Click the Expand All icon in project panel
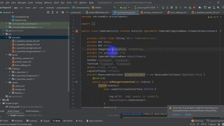The width and height of the screenshot is (224, 126). pyautogui.click(x=52, y=13)
